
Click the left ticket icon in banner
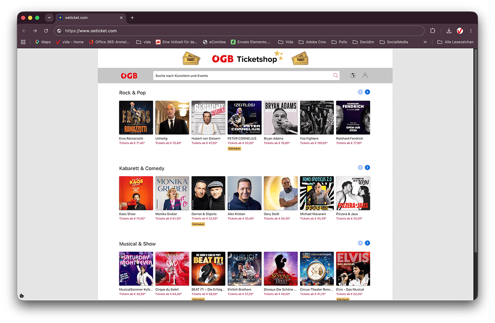point(191,59)
